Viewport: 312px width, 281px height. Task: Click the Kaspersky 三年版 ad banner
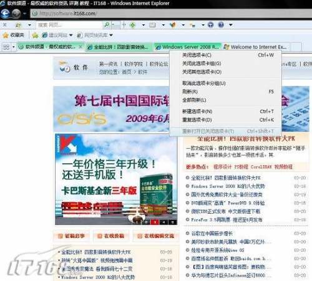[116, 179]
